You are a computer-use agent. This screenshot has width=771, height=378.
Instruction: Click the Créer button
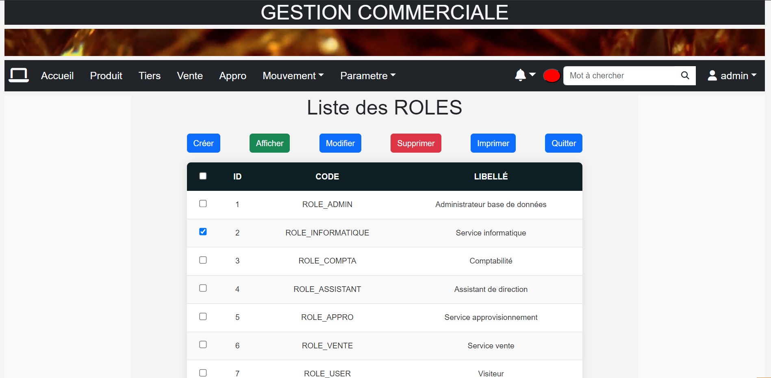click(x=203, y=143)
